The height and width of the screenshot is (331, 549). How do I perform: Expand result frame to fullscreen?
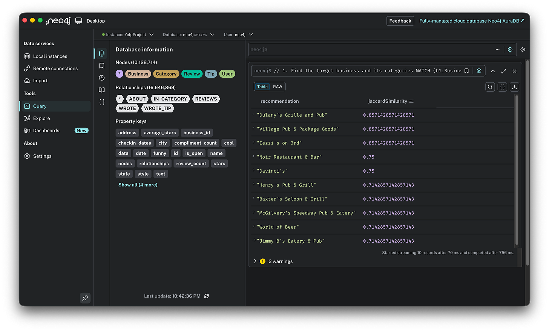click(503, 71)
